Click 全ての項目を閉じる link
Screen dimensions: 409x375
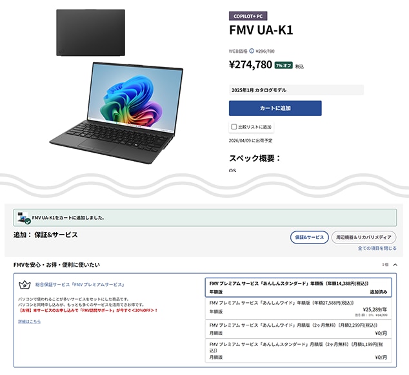[377, 248]
